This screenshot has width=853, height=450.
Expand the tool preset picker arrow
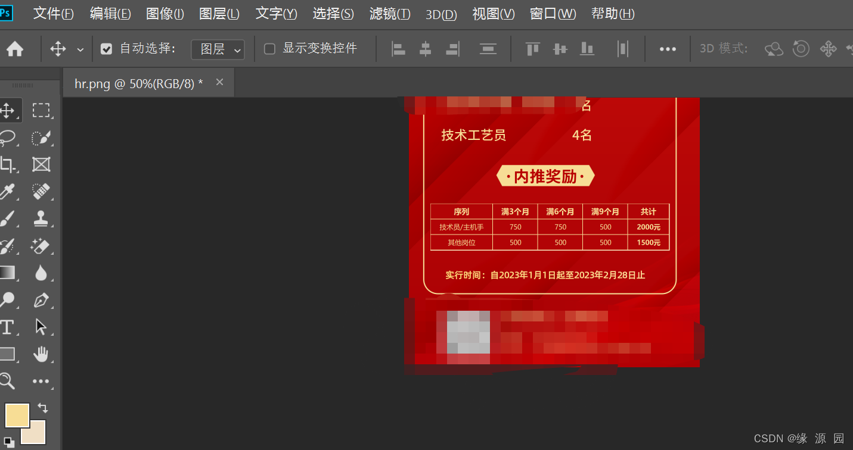[80, 50]
